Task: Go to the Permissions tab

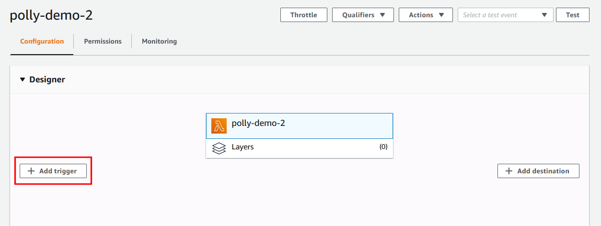Action: click(103, 41)
